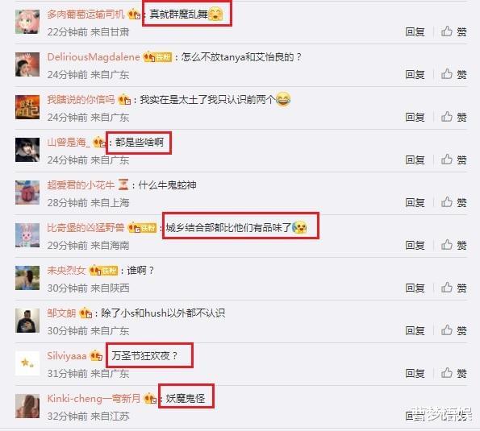Screen dimensions: 480x431
Task: Like the comment by 邹文朗
Action: coord(453,330)
